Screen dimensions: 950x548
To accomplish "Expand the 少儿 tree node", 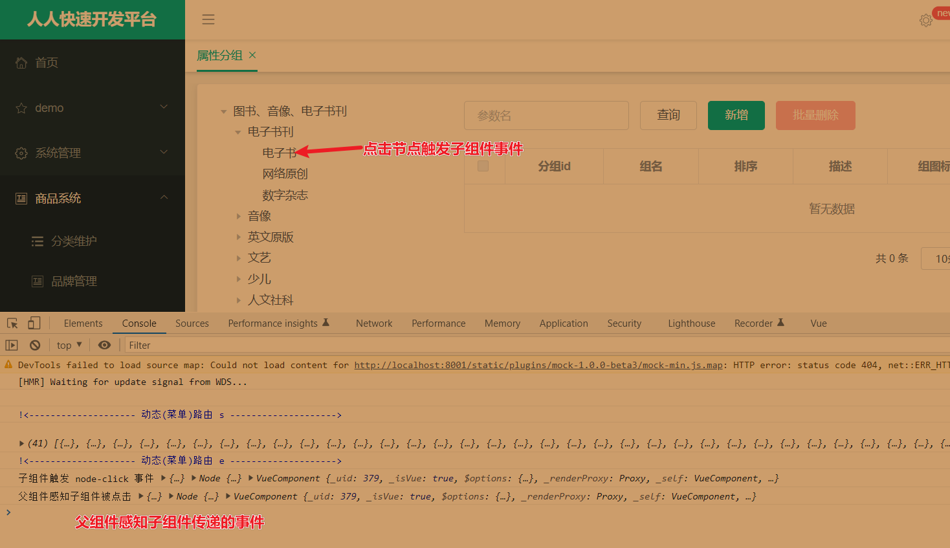I will click(x=238, y=279).
